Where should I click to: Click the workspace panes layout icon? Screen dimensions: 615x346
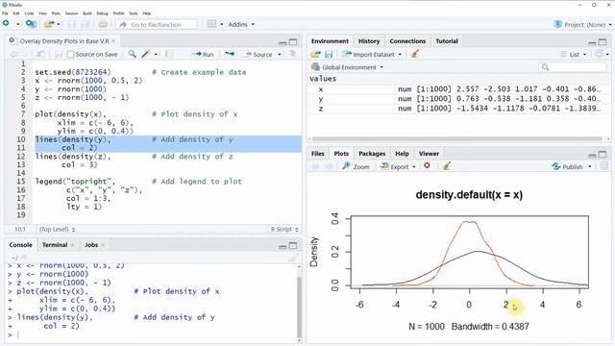point(211,24)
